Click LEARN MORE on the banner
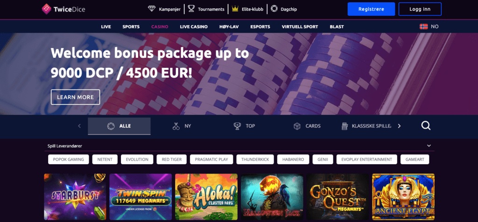 75,97
